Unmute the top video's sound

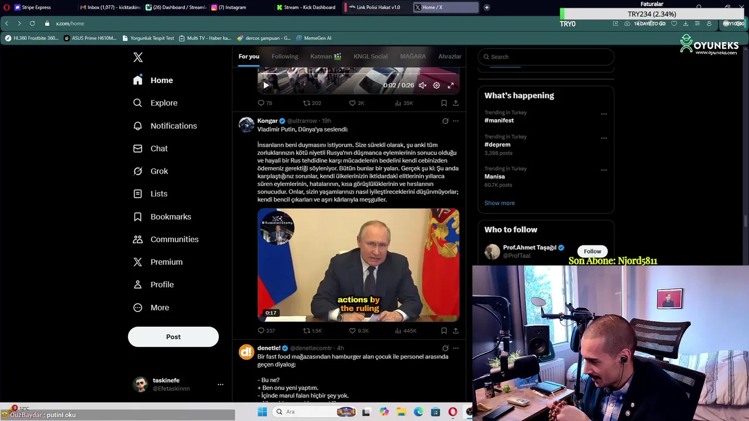coord(422,85)
